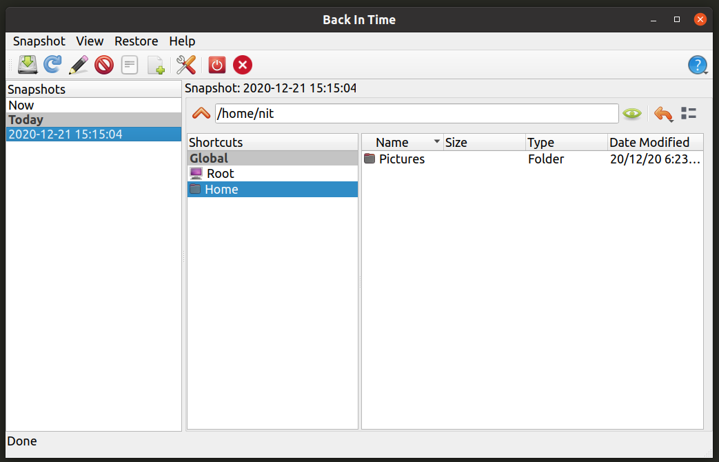
Task: Select 'Now' in snapshots list
Action: pos(94,105)
